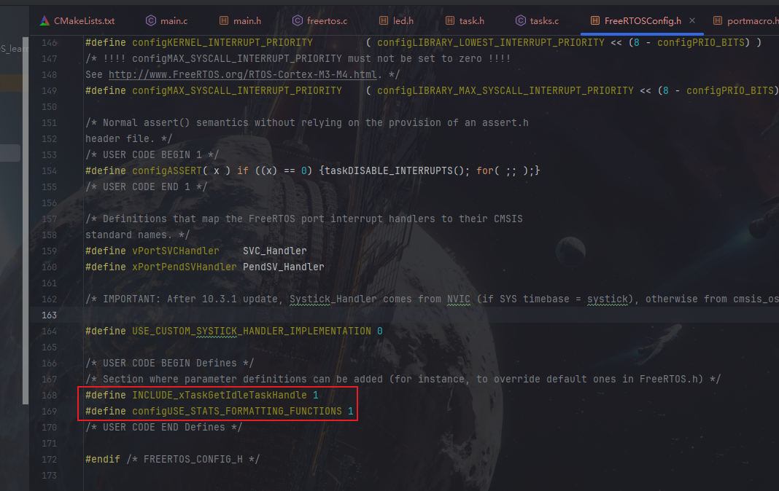The width and height of the screenshot is (779, 491).
Task: Close the FreeRTOSConfig.h tab
Action: click(692, 21)
